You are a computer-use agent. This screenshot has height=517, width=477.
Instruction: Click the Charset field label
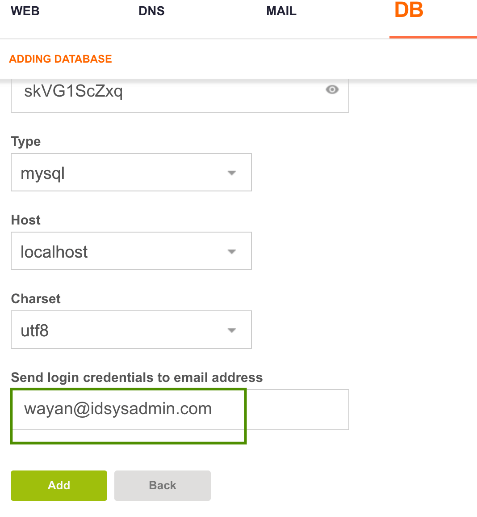pyautogui.click(x=36, y=299)
